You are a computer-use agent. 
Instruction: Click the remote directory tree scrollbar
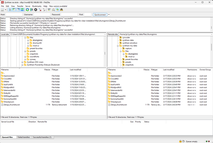[x=211, y=46]
